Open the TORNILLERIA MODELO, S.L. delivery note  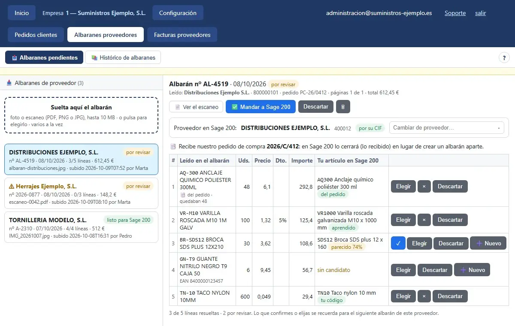point(81,227)
